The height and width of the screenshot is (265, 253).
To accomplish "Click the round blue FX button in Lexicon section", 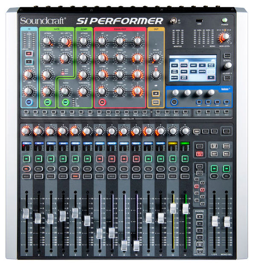I will click(174, 102).
